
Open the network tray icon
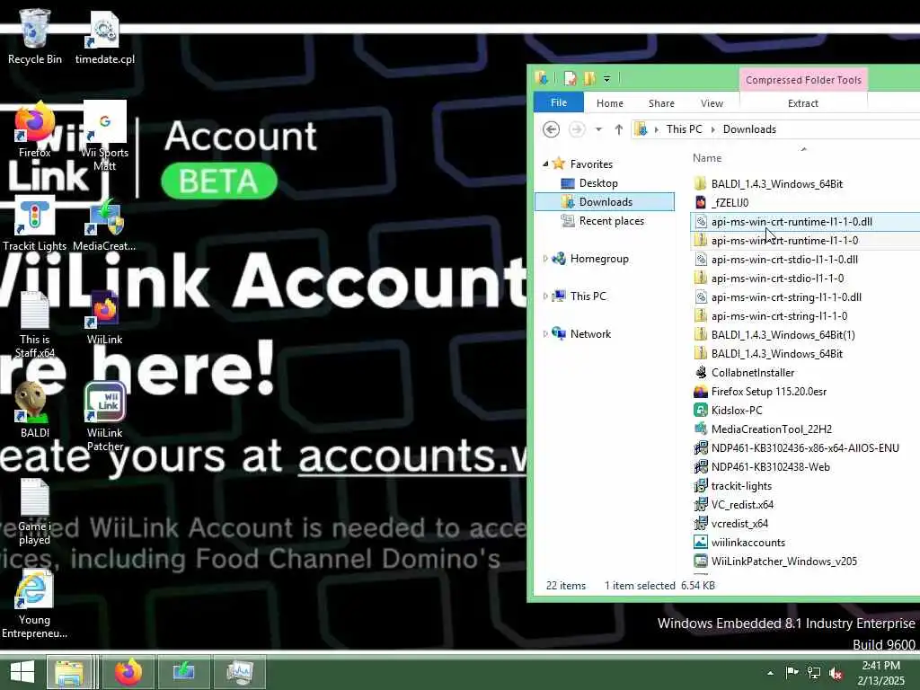814,673
